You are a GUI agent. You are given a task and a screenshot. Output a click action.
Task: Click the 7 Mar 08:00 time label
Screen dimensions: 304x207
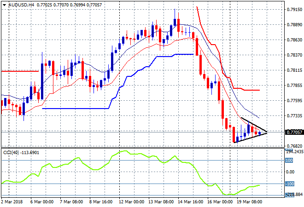71,202
